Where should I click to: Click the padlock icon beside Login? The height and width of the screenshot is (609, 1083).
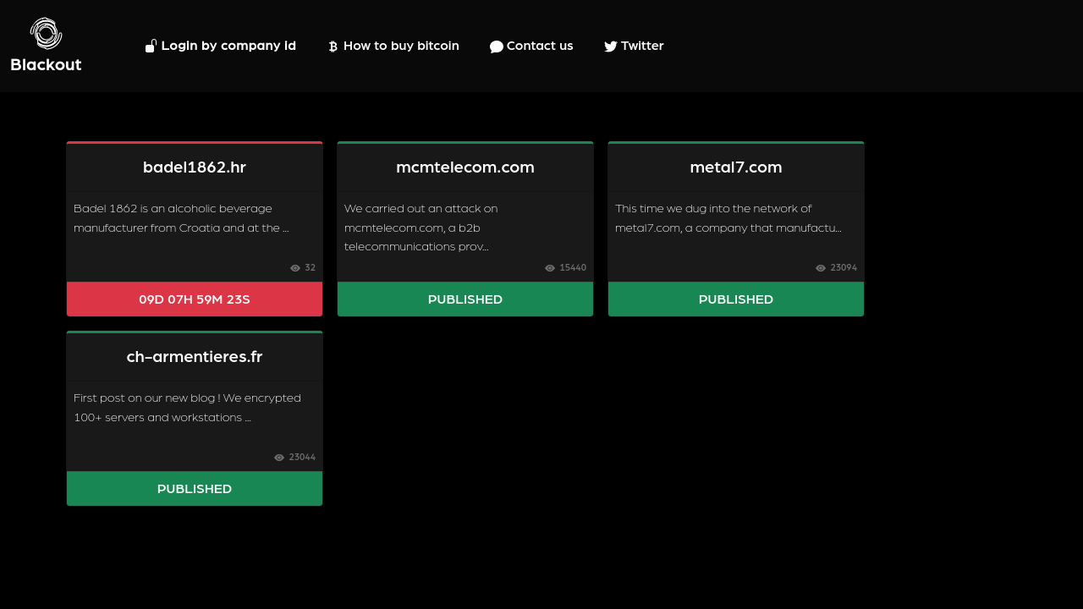coord(151,47)
